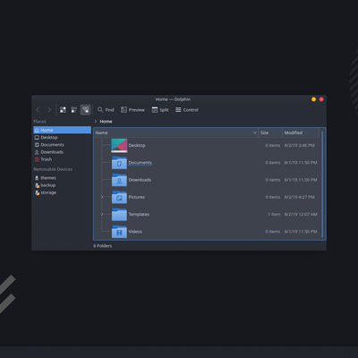Go back with the left arrow
Viewport: 358px width, 358px height.
[38, 110]
